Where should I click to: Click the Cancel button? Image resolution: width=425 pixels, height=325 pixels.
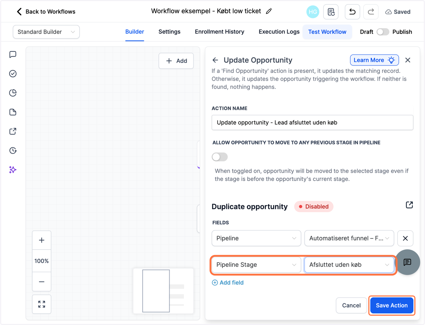point(351,305)
